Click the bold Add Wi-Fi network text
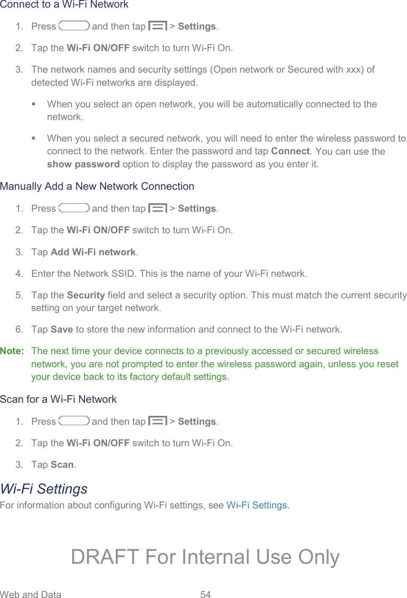This screenshot has height=598, width=407. point(93,252)
